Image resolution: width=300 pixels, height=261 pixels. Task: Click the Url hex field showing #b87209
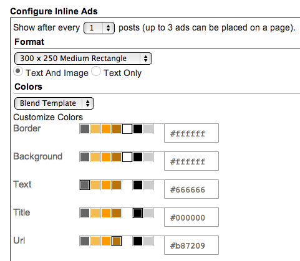click(x=191, y=245)
